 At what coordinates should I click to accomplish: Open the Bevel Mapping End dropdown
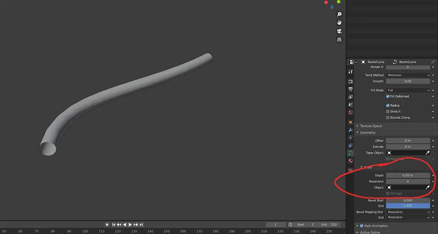tap(408, 217)
